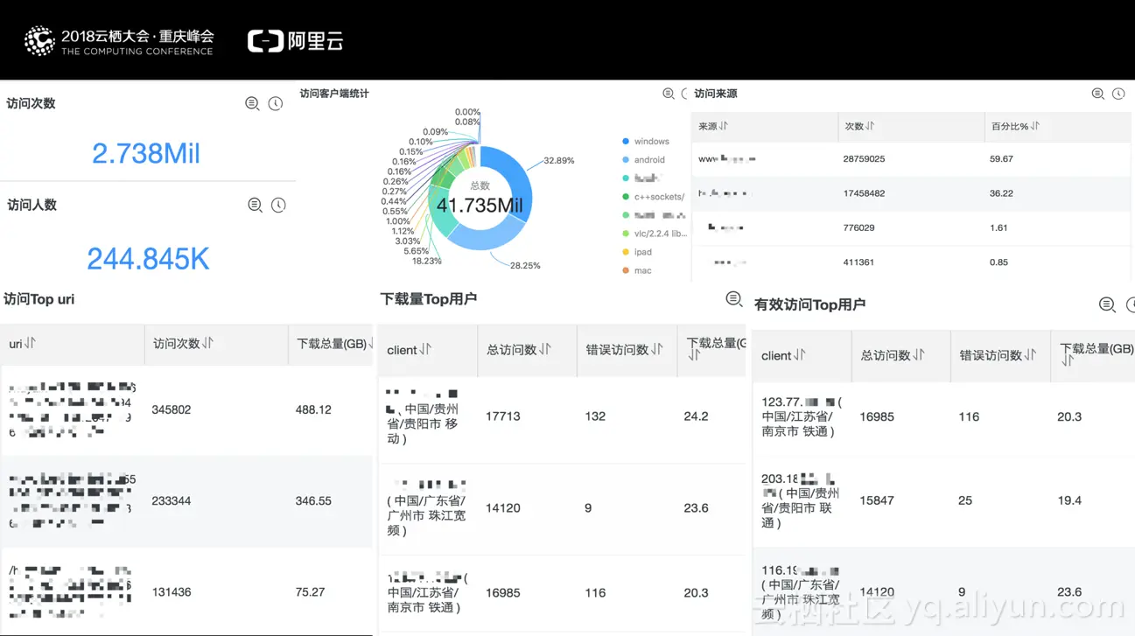The height and width of the screenshot is (636, 1135).
Task: Select the 132 error count cell
Action: click(595, 416)
